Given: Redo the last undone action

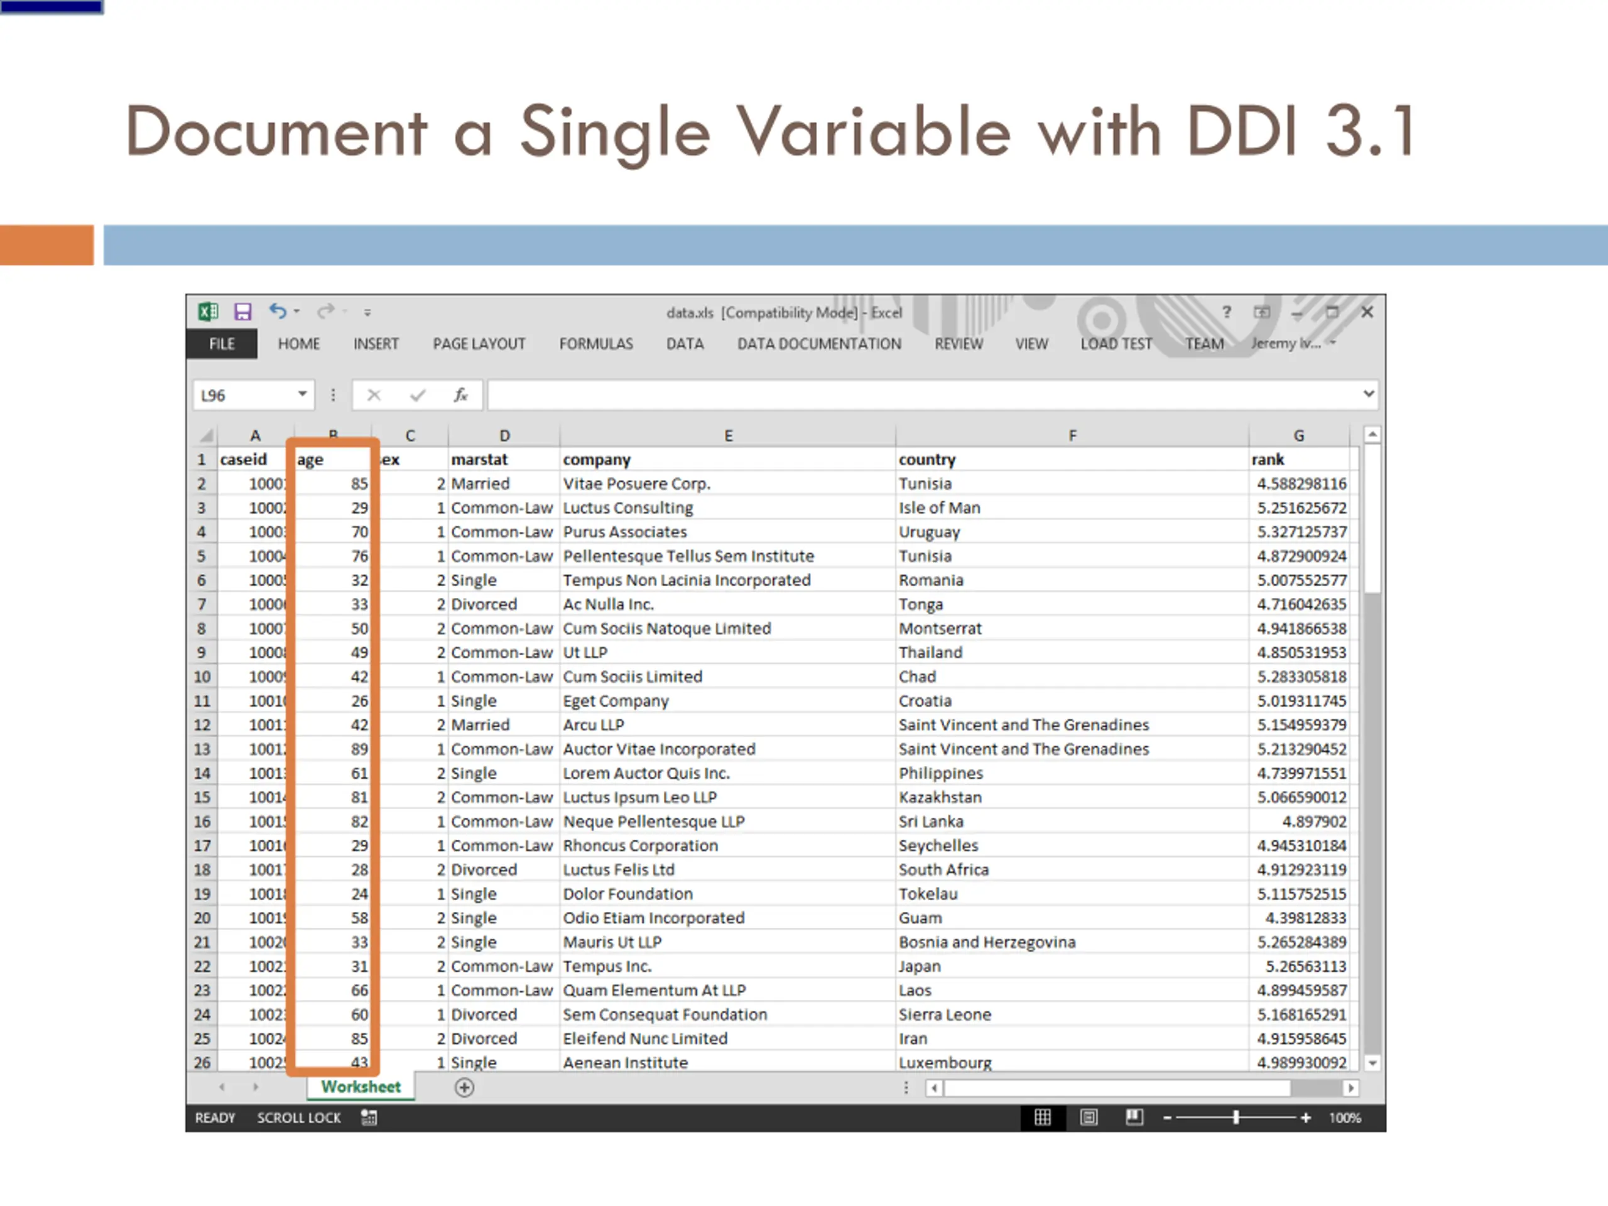Looking at the screenshot, I should click(x=325, y=311).
